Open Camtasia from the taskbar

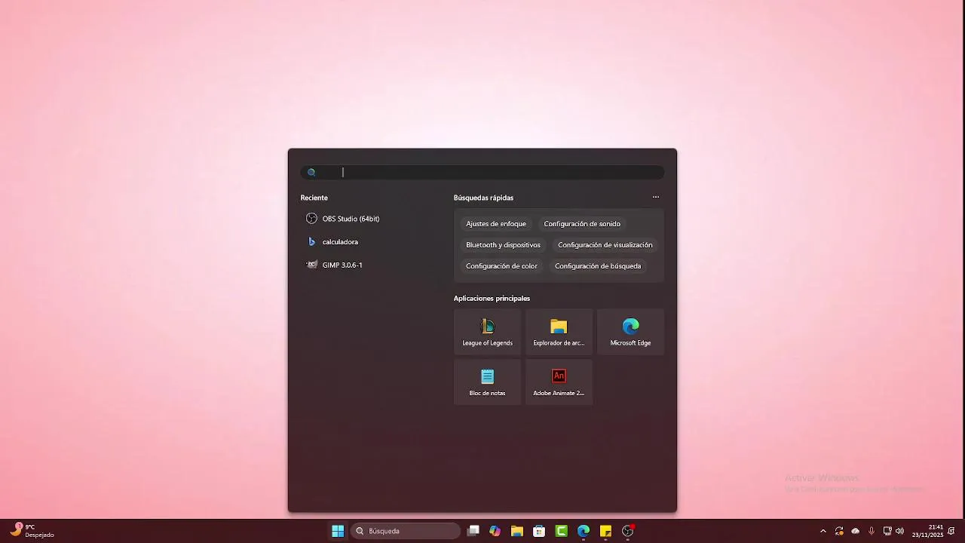coord(561,531)
